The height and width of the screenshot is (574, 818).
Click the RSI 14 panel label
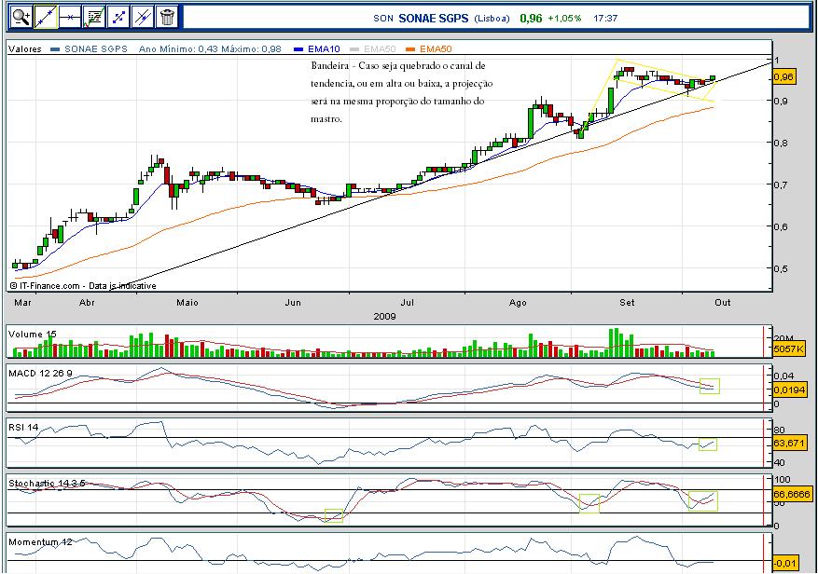(x=23, y=427)
